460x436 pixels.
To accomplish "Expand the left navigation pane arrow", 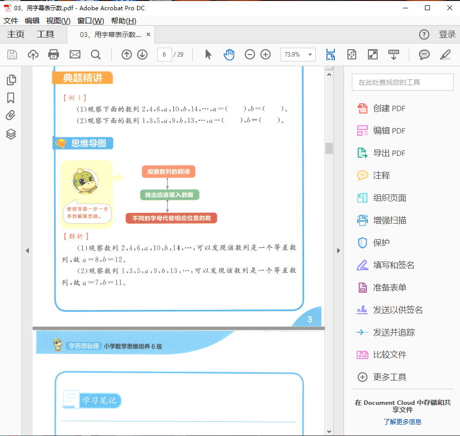I will 28,250.
